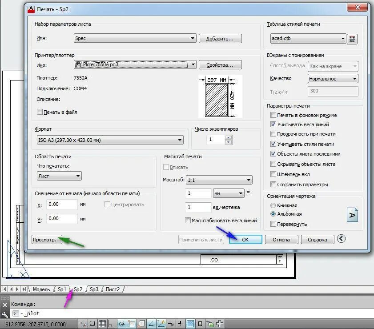Image resolution: width=374 pixels, height=329 pixels.
Task: Enable Сохранить параметры checkbox
Action: pos(273,185)
